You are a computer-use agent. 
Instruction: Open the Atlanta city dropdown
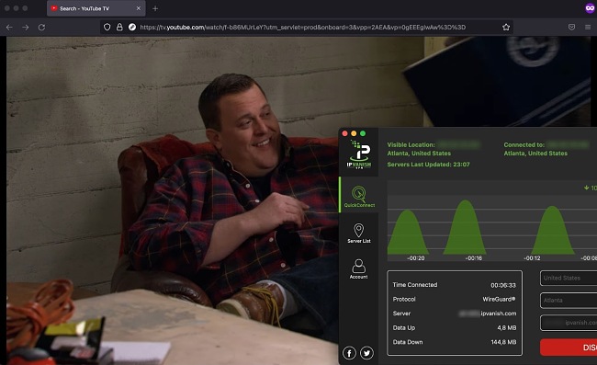click(x=569, y=301)
